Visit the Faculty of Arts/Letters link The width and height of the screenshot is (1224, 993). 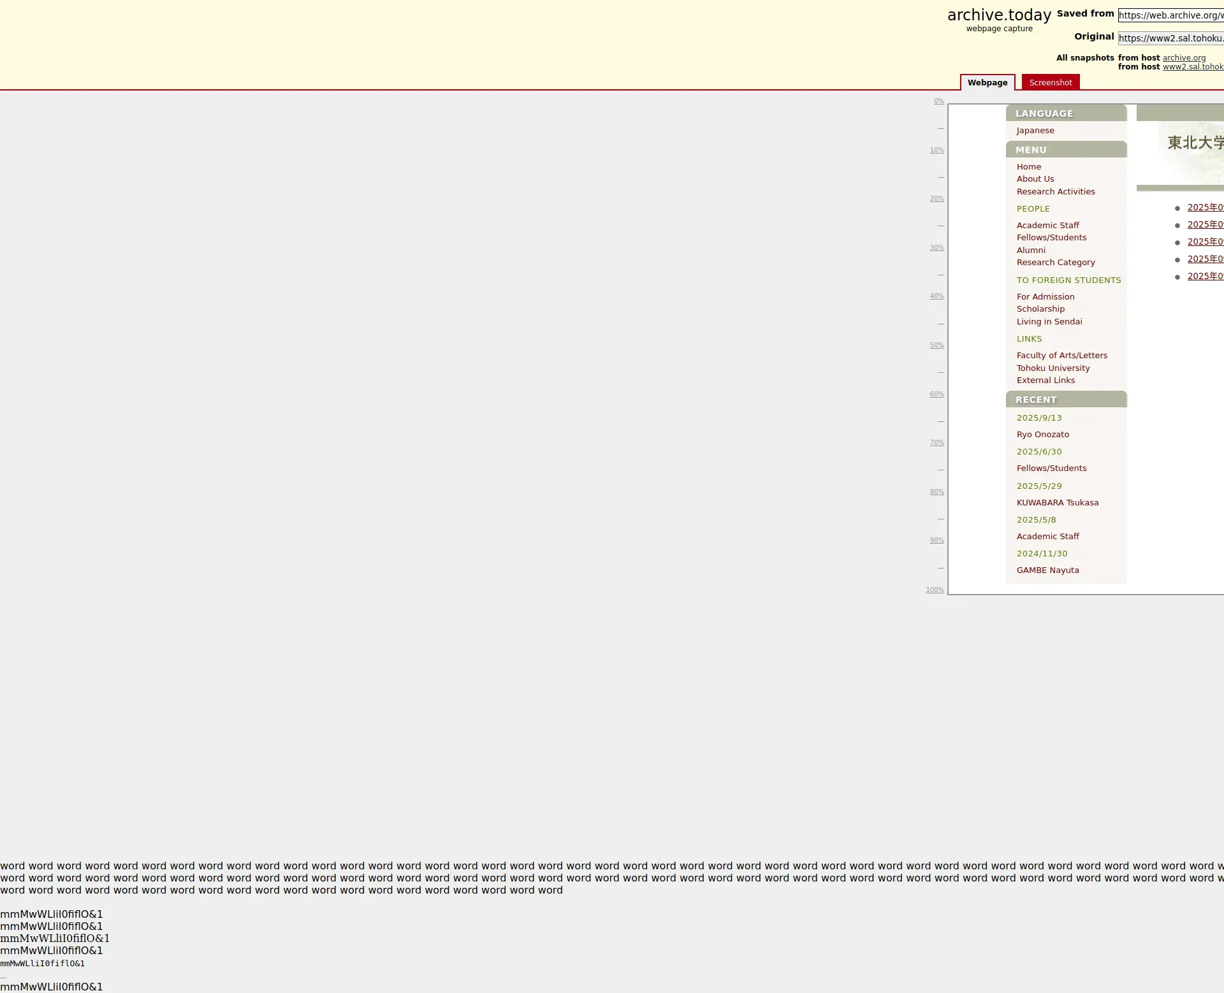click(x=1061, y=356)
